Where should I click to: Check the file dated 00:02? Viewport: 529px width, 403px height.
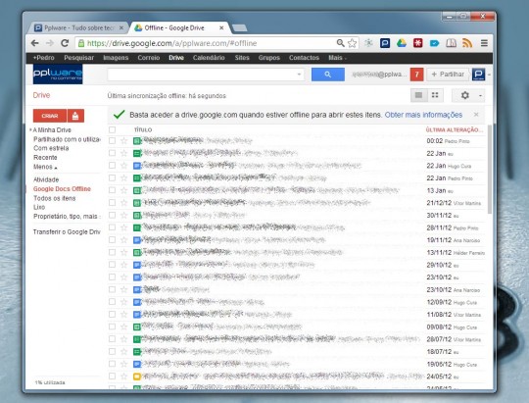tap(112, 140)
